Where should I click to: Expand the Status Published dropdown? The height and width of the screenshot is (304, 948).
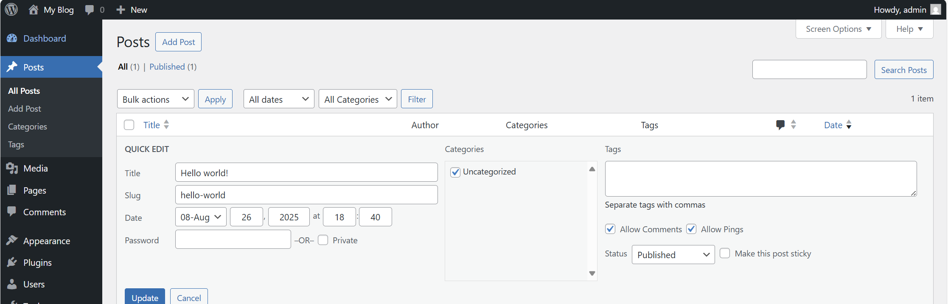(x=673, y=255)
